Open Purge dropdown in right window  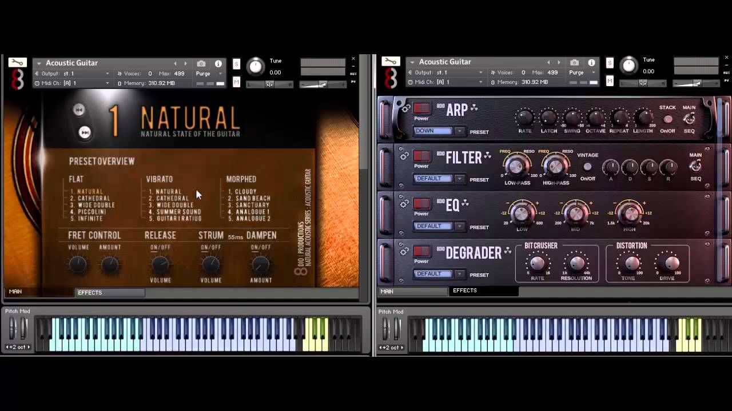click(x=582, y=72)
